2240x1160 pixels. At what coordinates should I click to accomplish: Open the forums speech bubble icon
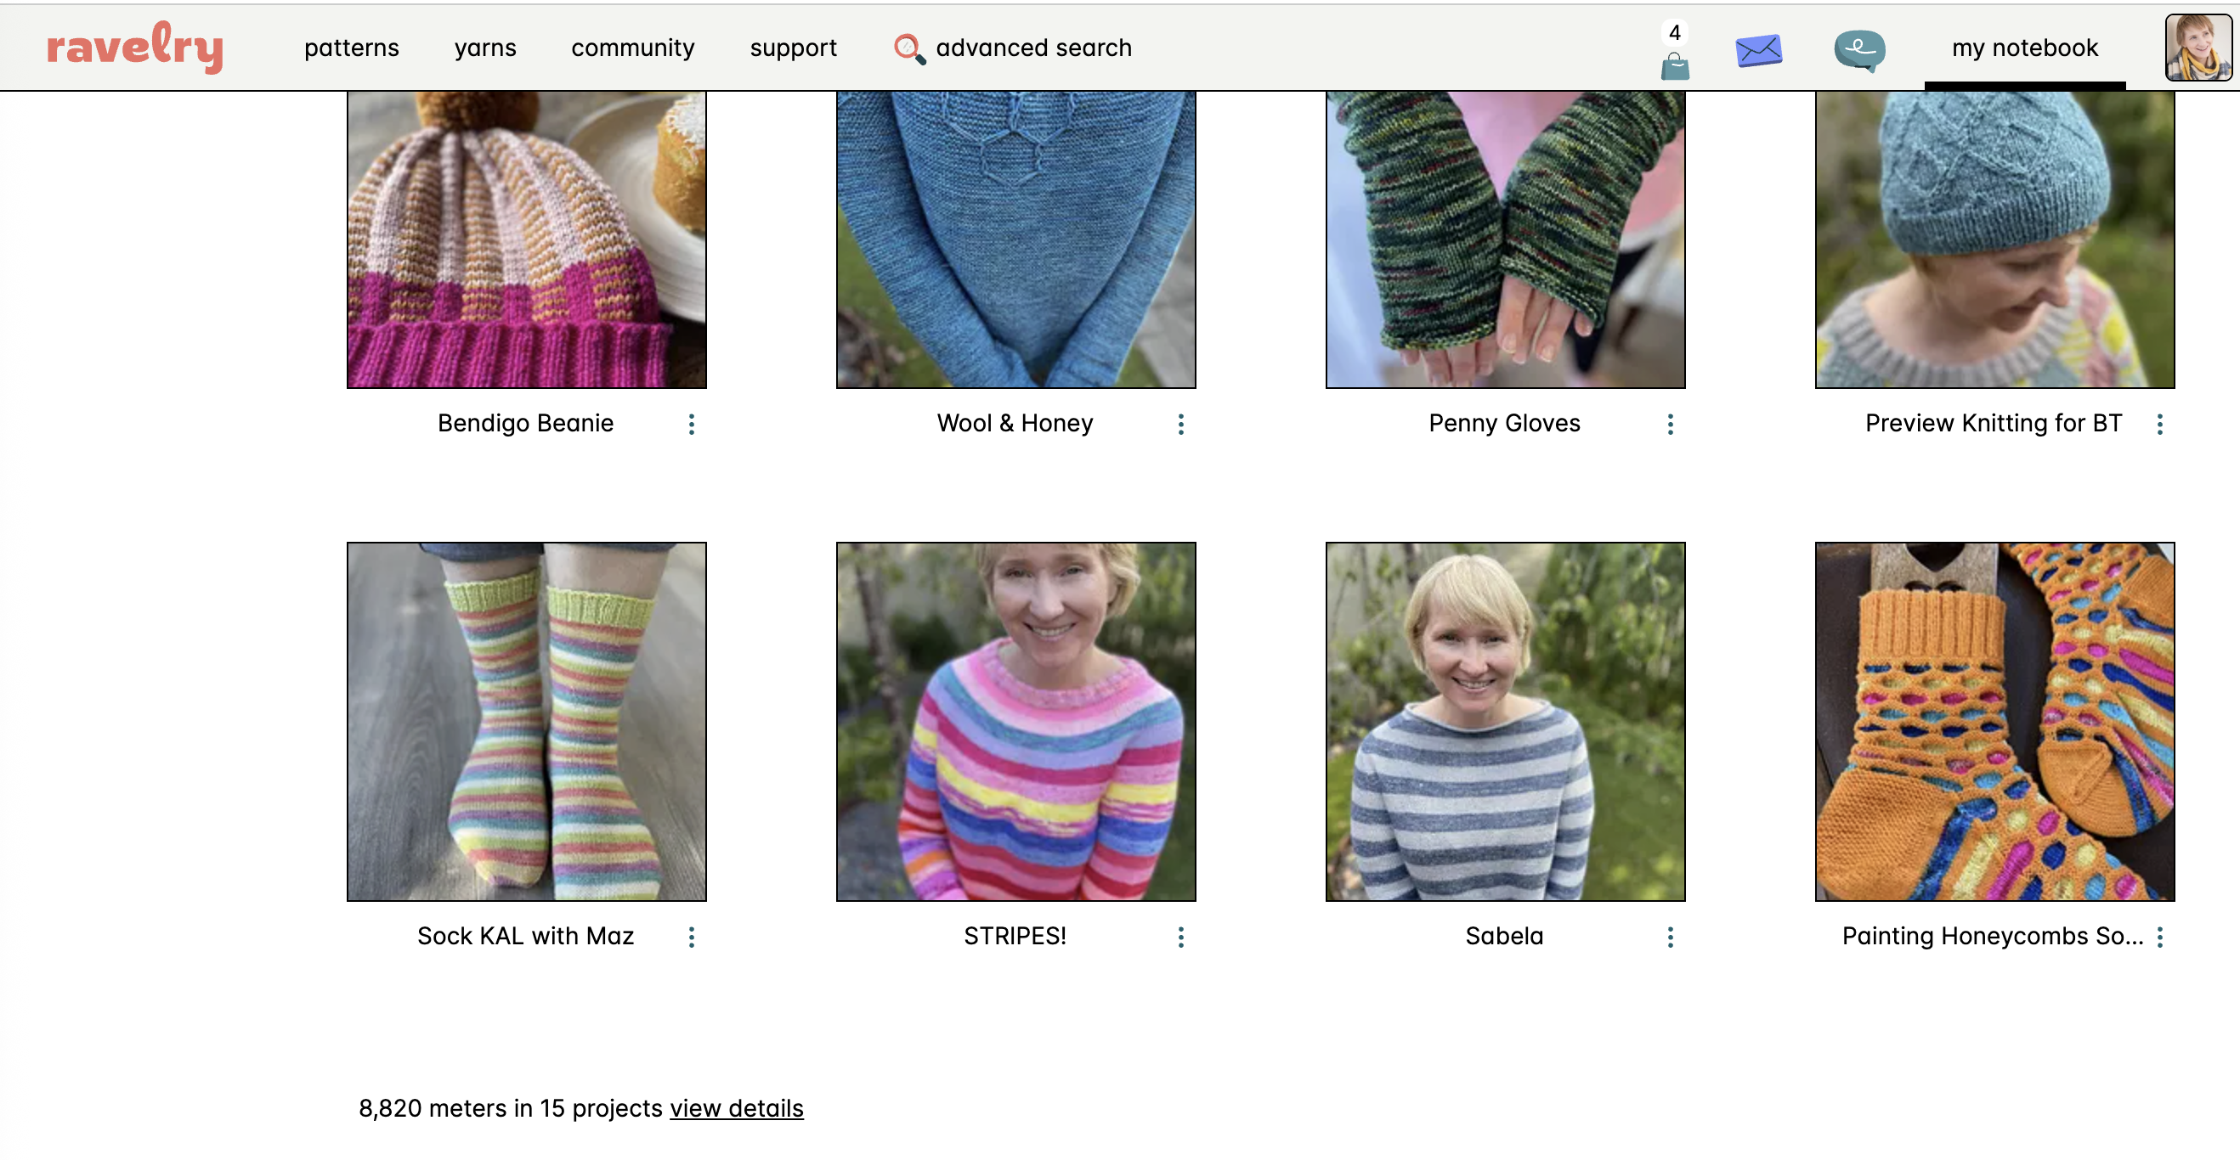pos(1858,50)
